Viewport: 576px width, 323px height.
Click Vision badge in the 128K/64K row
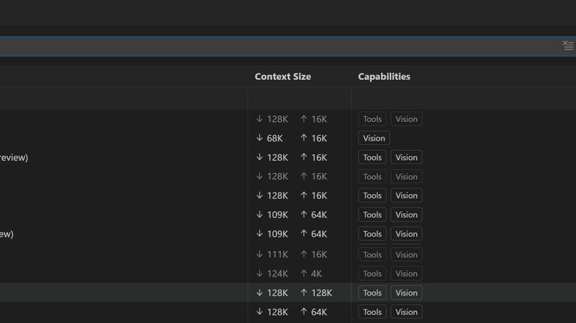pos(406,312)
